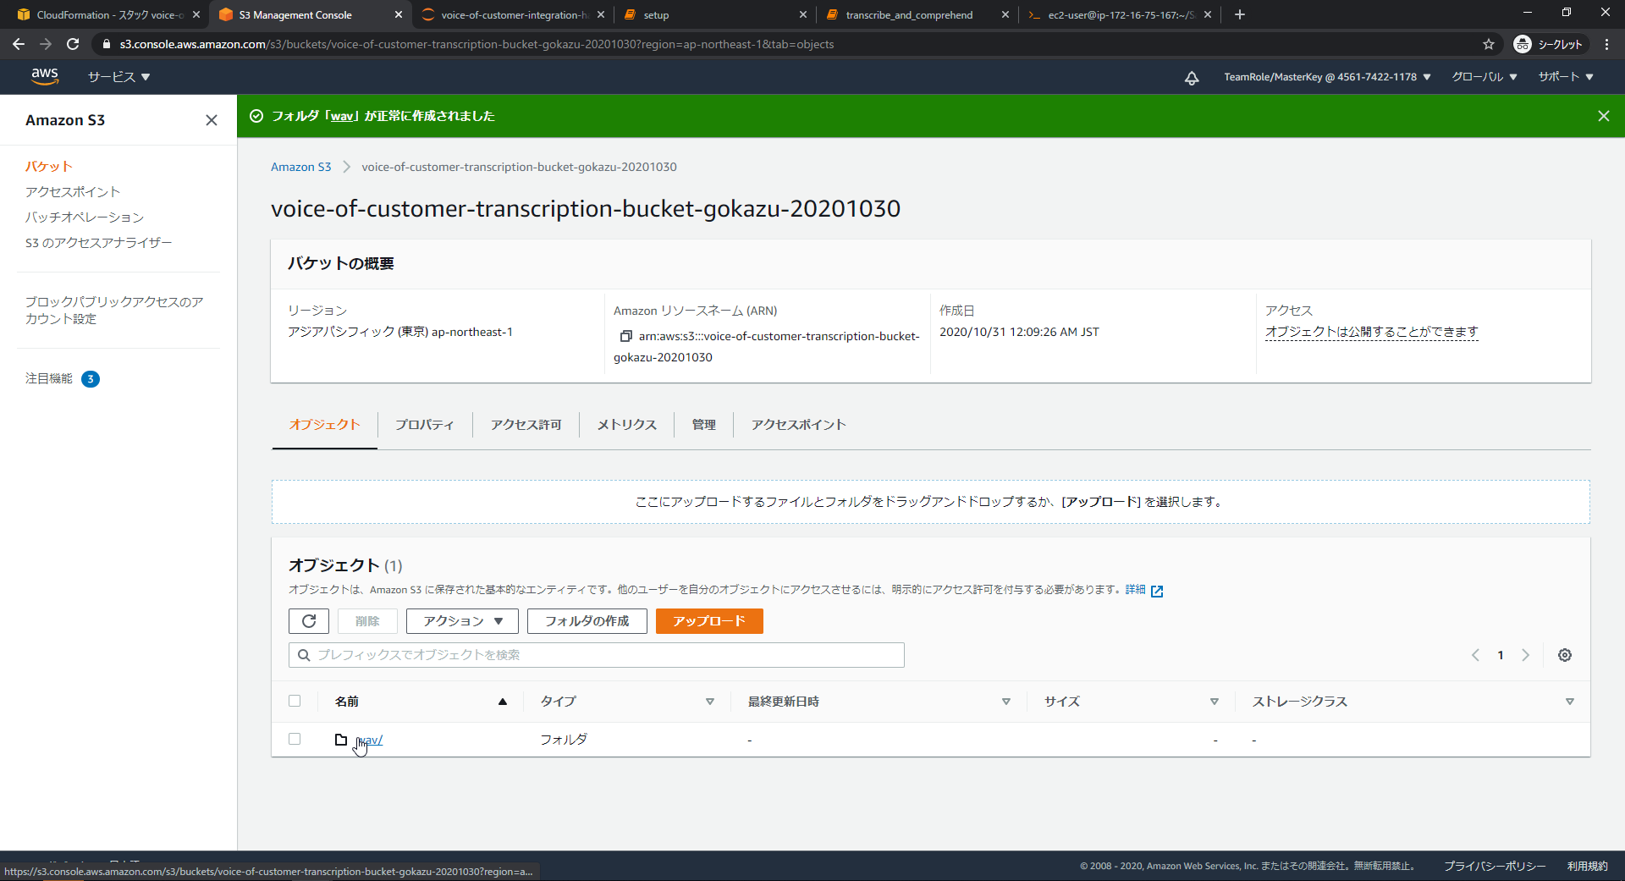The width and height of the screenshot is (1625, 881).
Task: Click the アップロード upload button
Action: pyautogui.click(x=709, y=621)
